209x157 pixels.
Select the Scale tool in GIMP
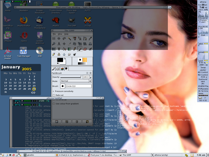click(80, 44)
